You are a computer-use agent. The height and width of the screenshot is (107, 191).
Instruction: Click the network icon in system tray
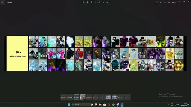coord(176,105)
